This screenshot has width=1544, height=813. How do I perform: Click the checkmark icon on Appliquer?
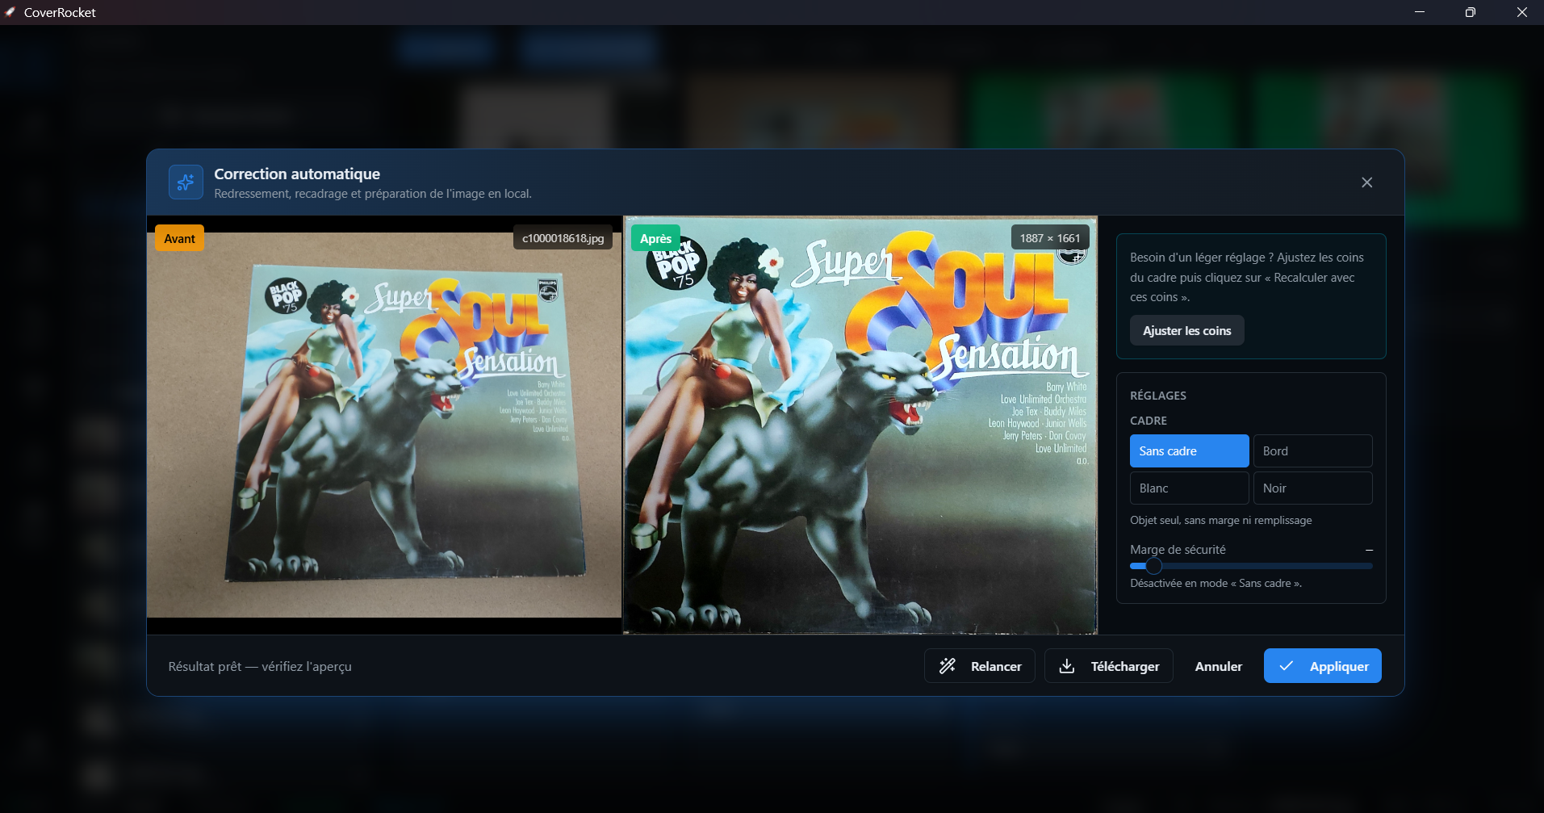click(x=1287, y=666)
